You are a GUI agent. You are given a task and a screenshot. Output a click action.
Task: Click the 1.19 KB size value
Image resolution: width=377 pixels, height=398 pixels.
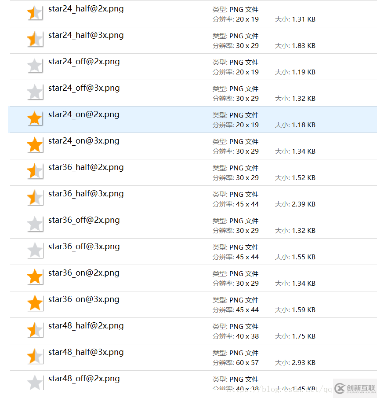(304, 72)
